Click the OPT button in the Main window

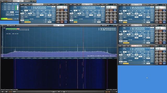(5, 4)
